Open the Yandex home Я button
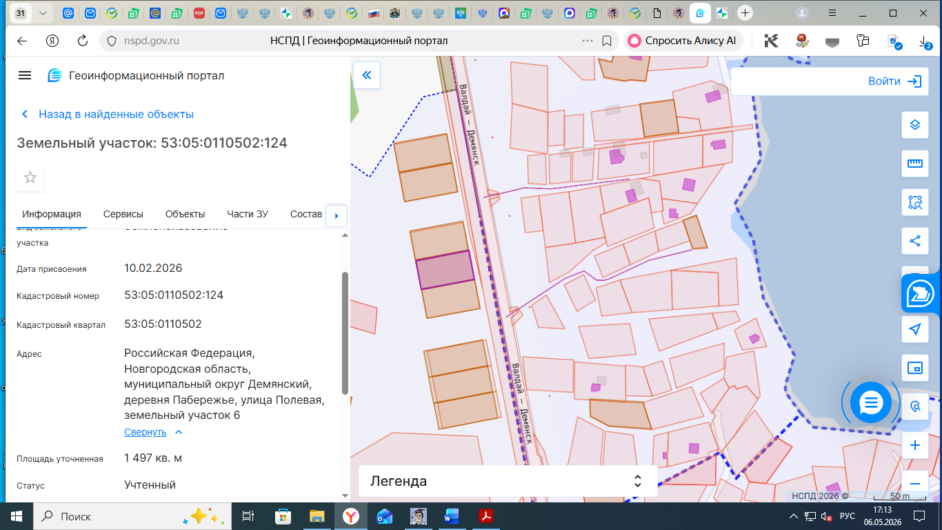This screenshot has height=530, width=942. [52, 41]
